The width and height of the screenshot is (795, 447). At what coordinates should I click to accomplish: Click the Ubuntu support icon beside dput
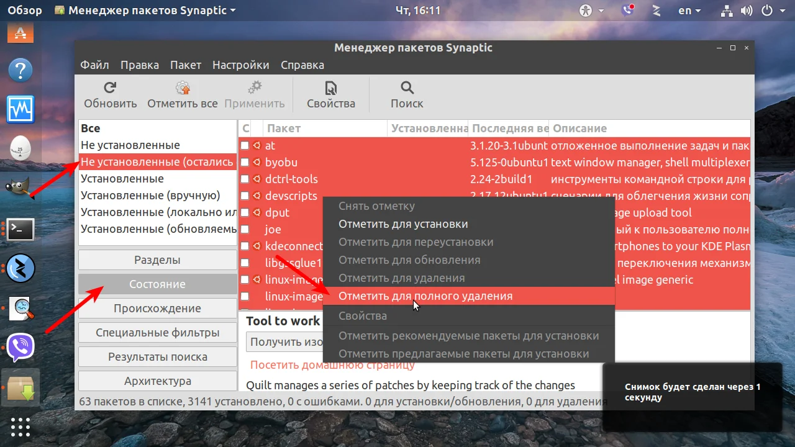[x=257, y=212]
